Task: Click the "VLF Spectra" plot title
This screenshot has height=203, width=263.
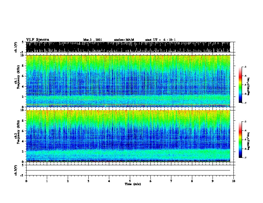Action: (x=38, y=40)
